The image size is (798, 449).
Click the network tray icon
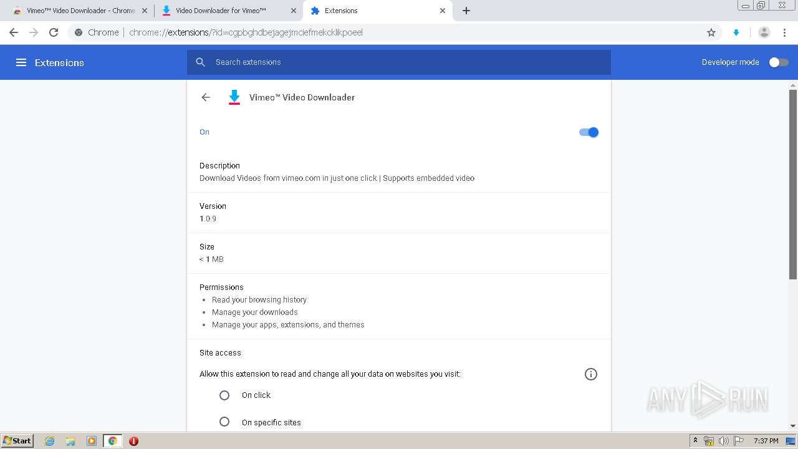709,441
